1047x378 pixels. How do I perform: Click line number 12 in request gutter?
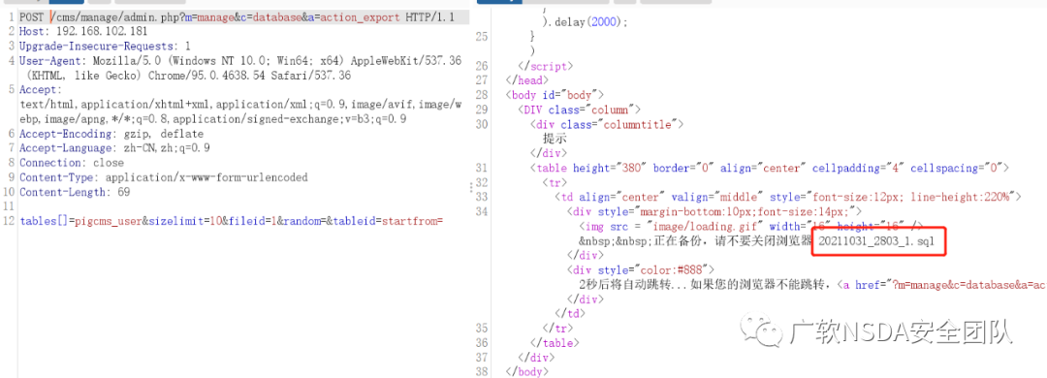[x=9, y=221]
